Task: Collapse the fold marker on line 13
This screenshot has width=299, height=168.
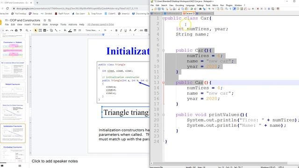Action: click(x=164, y=83)
